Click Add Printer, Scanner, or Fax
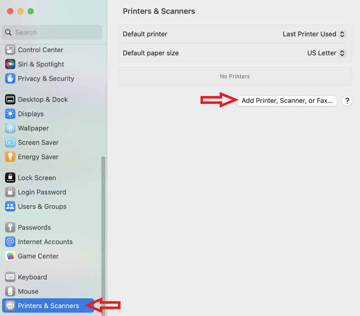 pyautogui.click(x=287, y=101)
